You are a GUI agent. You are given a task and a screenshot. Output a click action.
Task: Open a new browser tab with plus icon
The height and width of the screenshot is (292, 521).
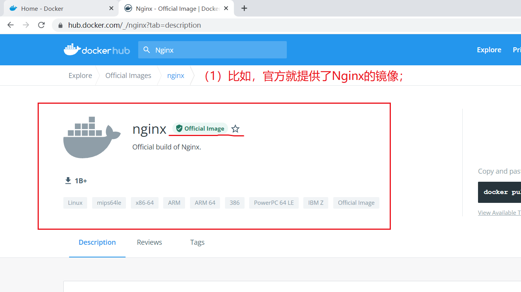(244, 8)
